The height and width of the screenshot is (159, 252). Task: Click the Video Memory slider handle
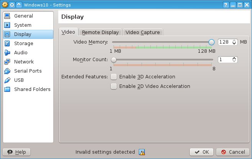(211, 42)
